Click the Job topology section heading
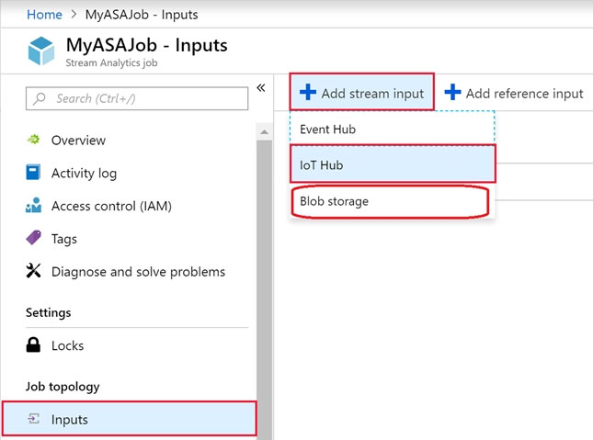 tap(63, 387)
